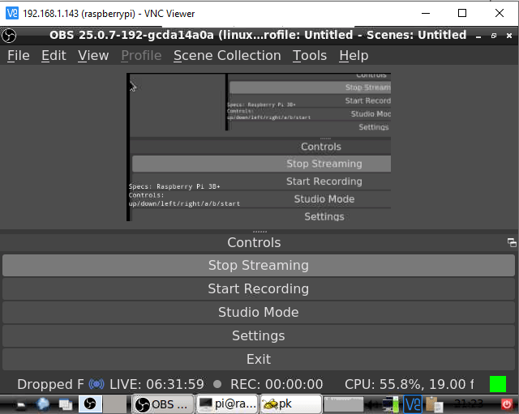Open the Edit menu
Viewport: 519px width, 414px height.
point(54,56)
